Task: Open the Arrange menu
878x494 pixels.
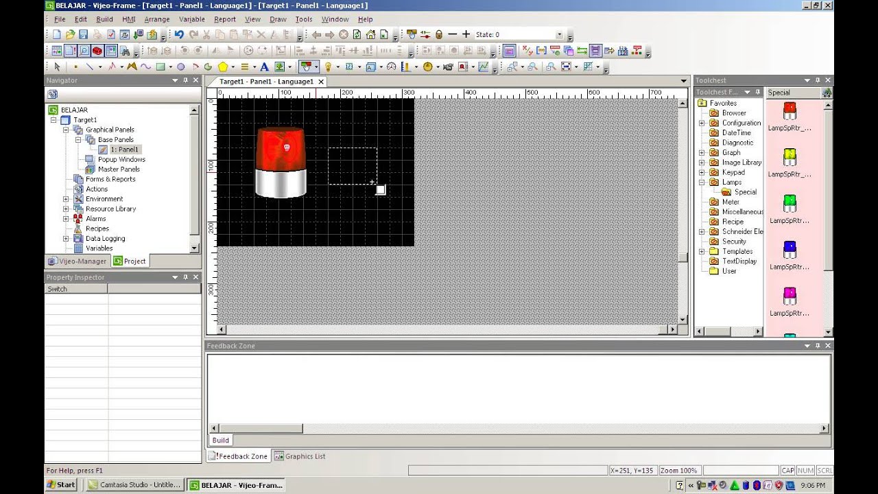Action: [157, 19]
